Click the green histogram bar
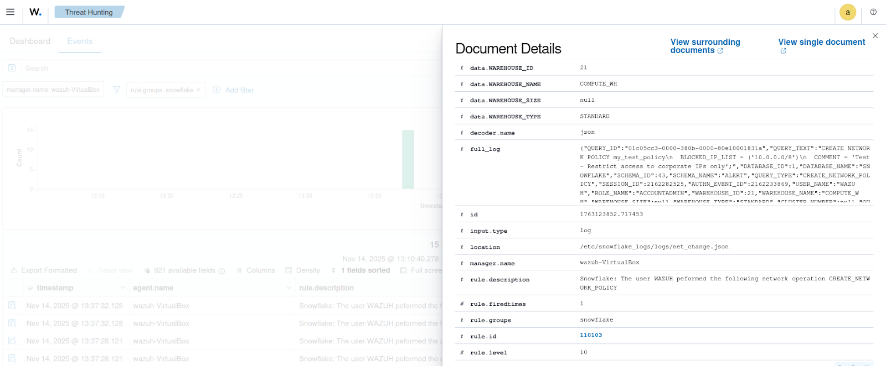This screenshot has height=366, width=886. [408, 159]
